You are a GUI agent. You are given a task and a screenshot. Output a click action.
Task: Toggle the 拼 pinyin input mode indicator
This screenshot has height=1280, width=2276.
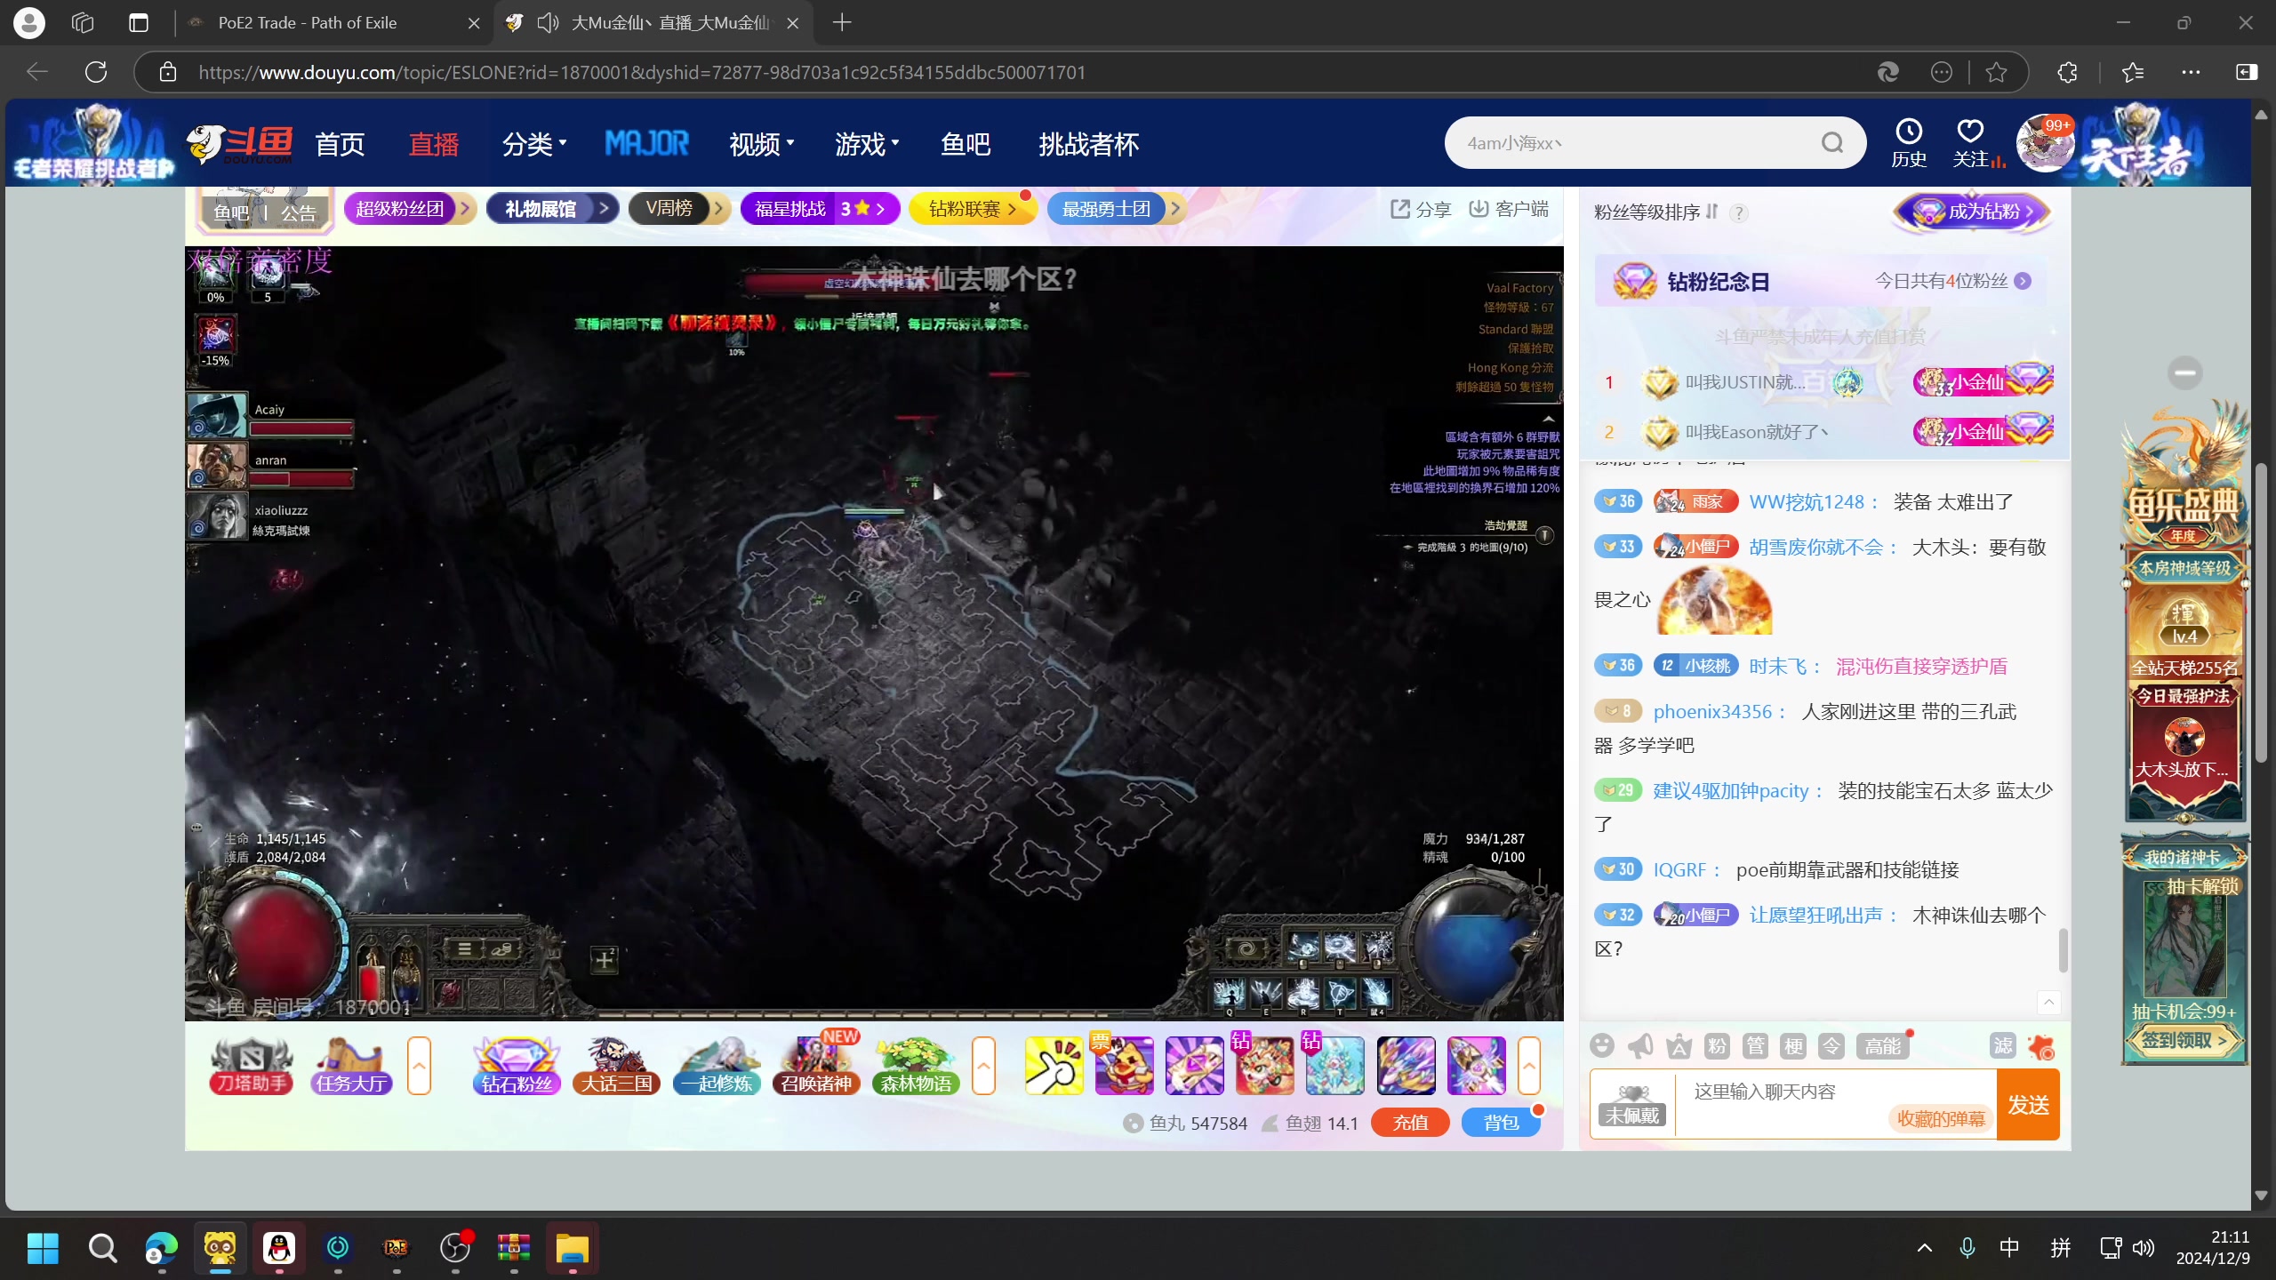tap(2061, 1248)
